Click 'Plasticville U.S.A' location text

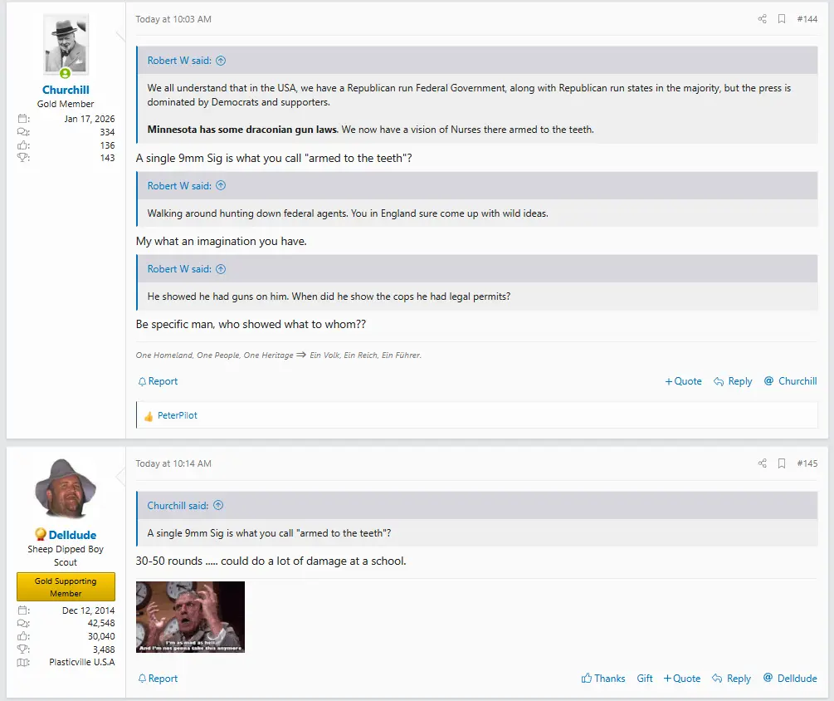point(82,662)
